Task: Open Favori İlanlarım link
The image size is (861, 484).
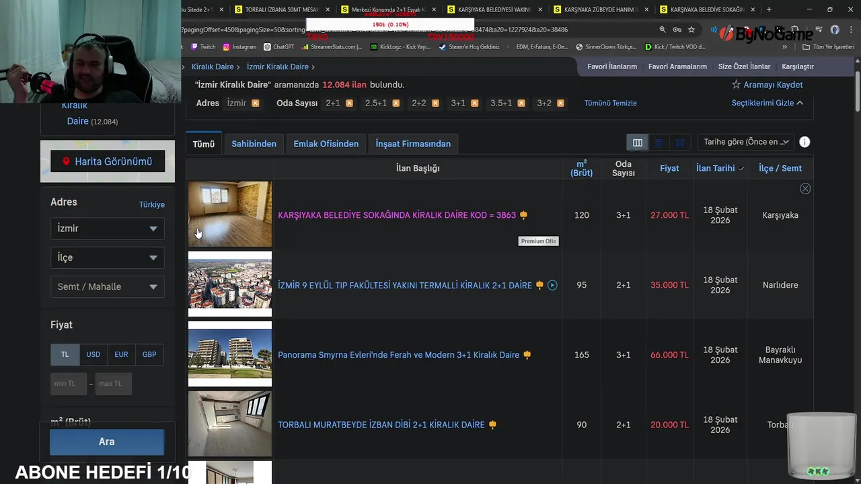Action: coord(612,67)
